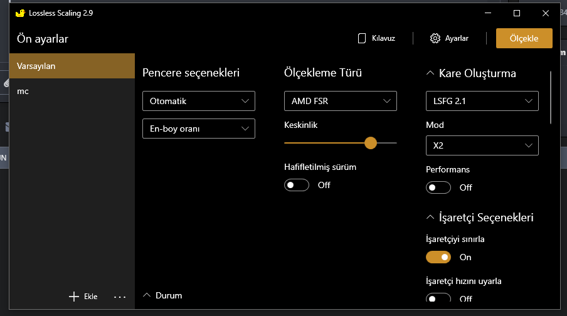567x316 pixels.
Task: Click the plus icon to add profile
Action: [x=73, y=297]
